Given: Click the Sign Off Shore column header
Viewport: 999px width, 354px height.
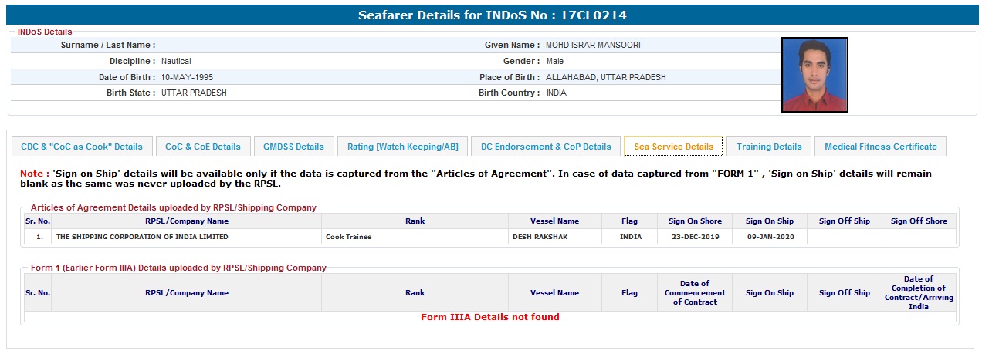Looking at the screenshot, I should [919, 221].
